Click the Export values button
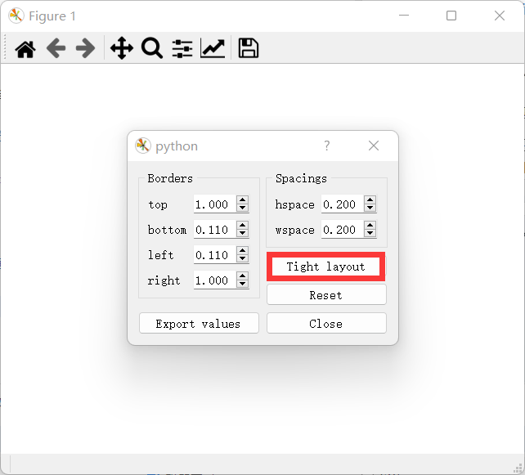The width and height of the screenshot is (525, 475). point(199,324)
